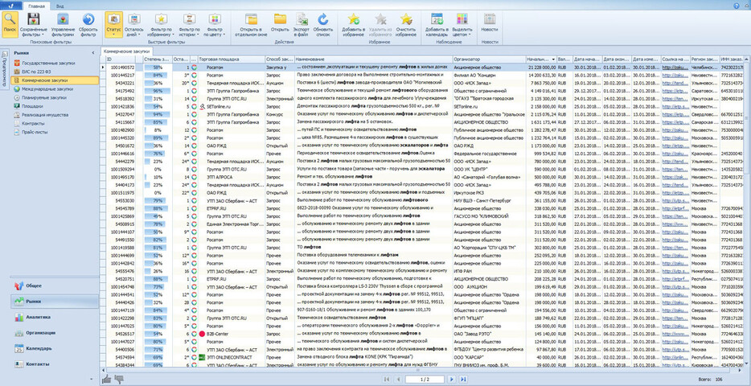Switch to Контакты section

pyautogui.click(x=55, y=364)
